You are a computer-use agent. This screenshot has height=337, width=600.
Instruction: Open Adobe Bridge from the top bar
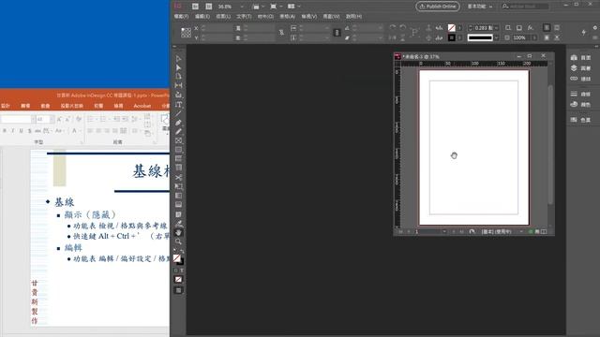click(x=195, y=7)
